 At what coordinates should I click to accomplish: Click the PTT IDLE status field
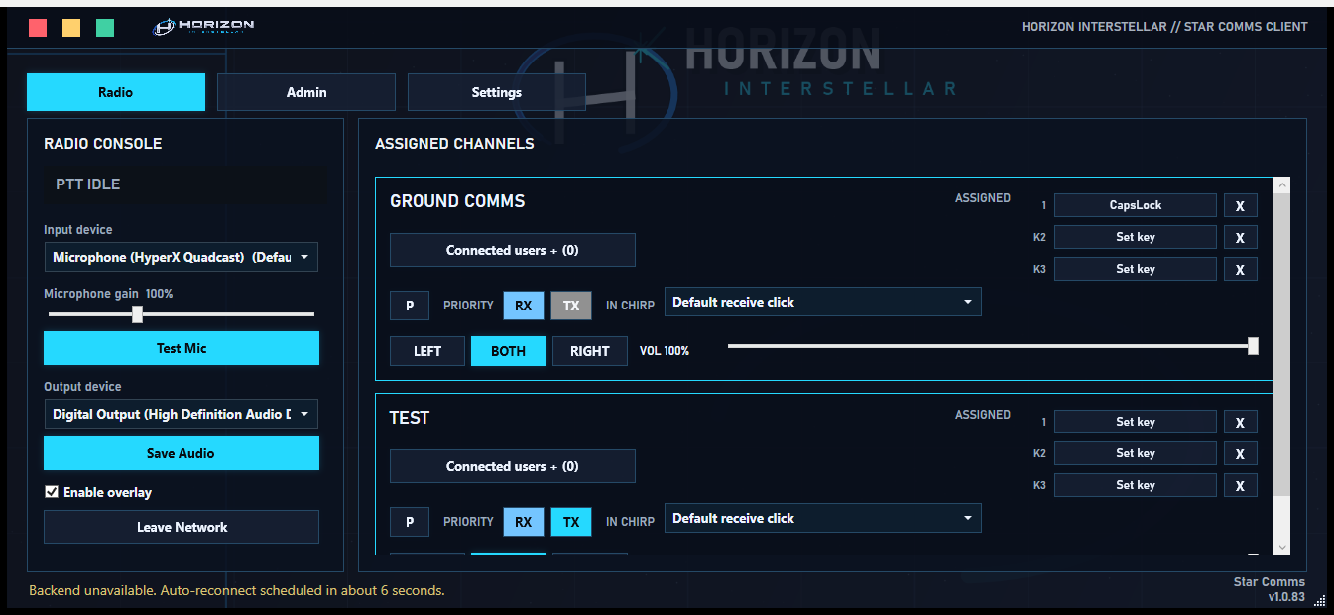point(183,184)
